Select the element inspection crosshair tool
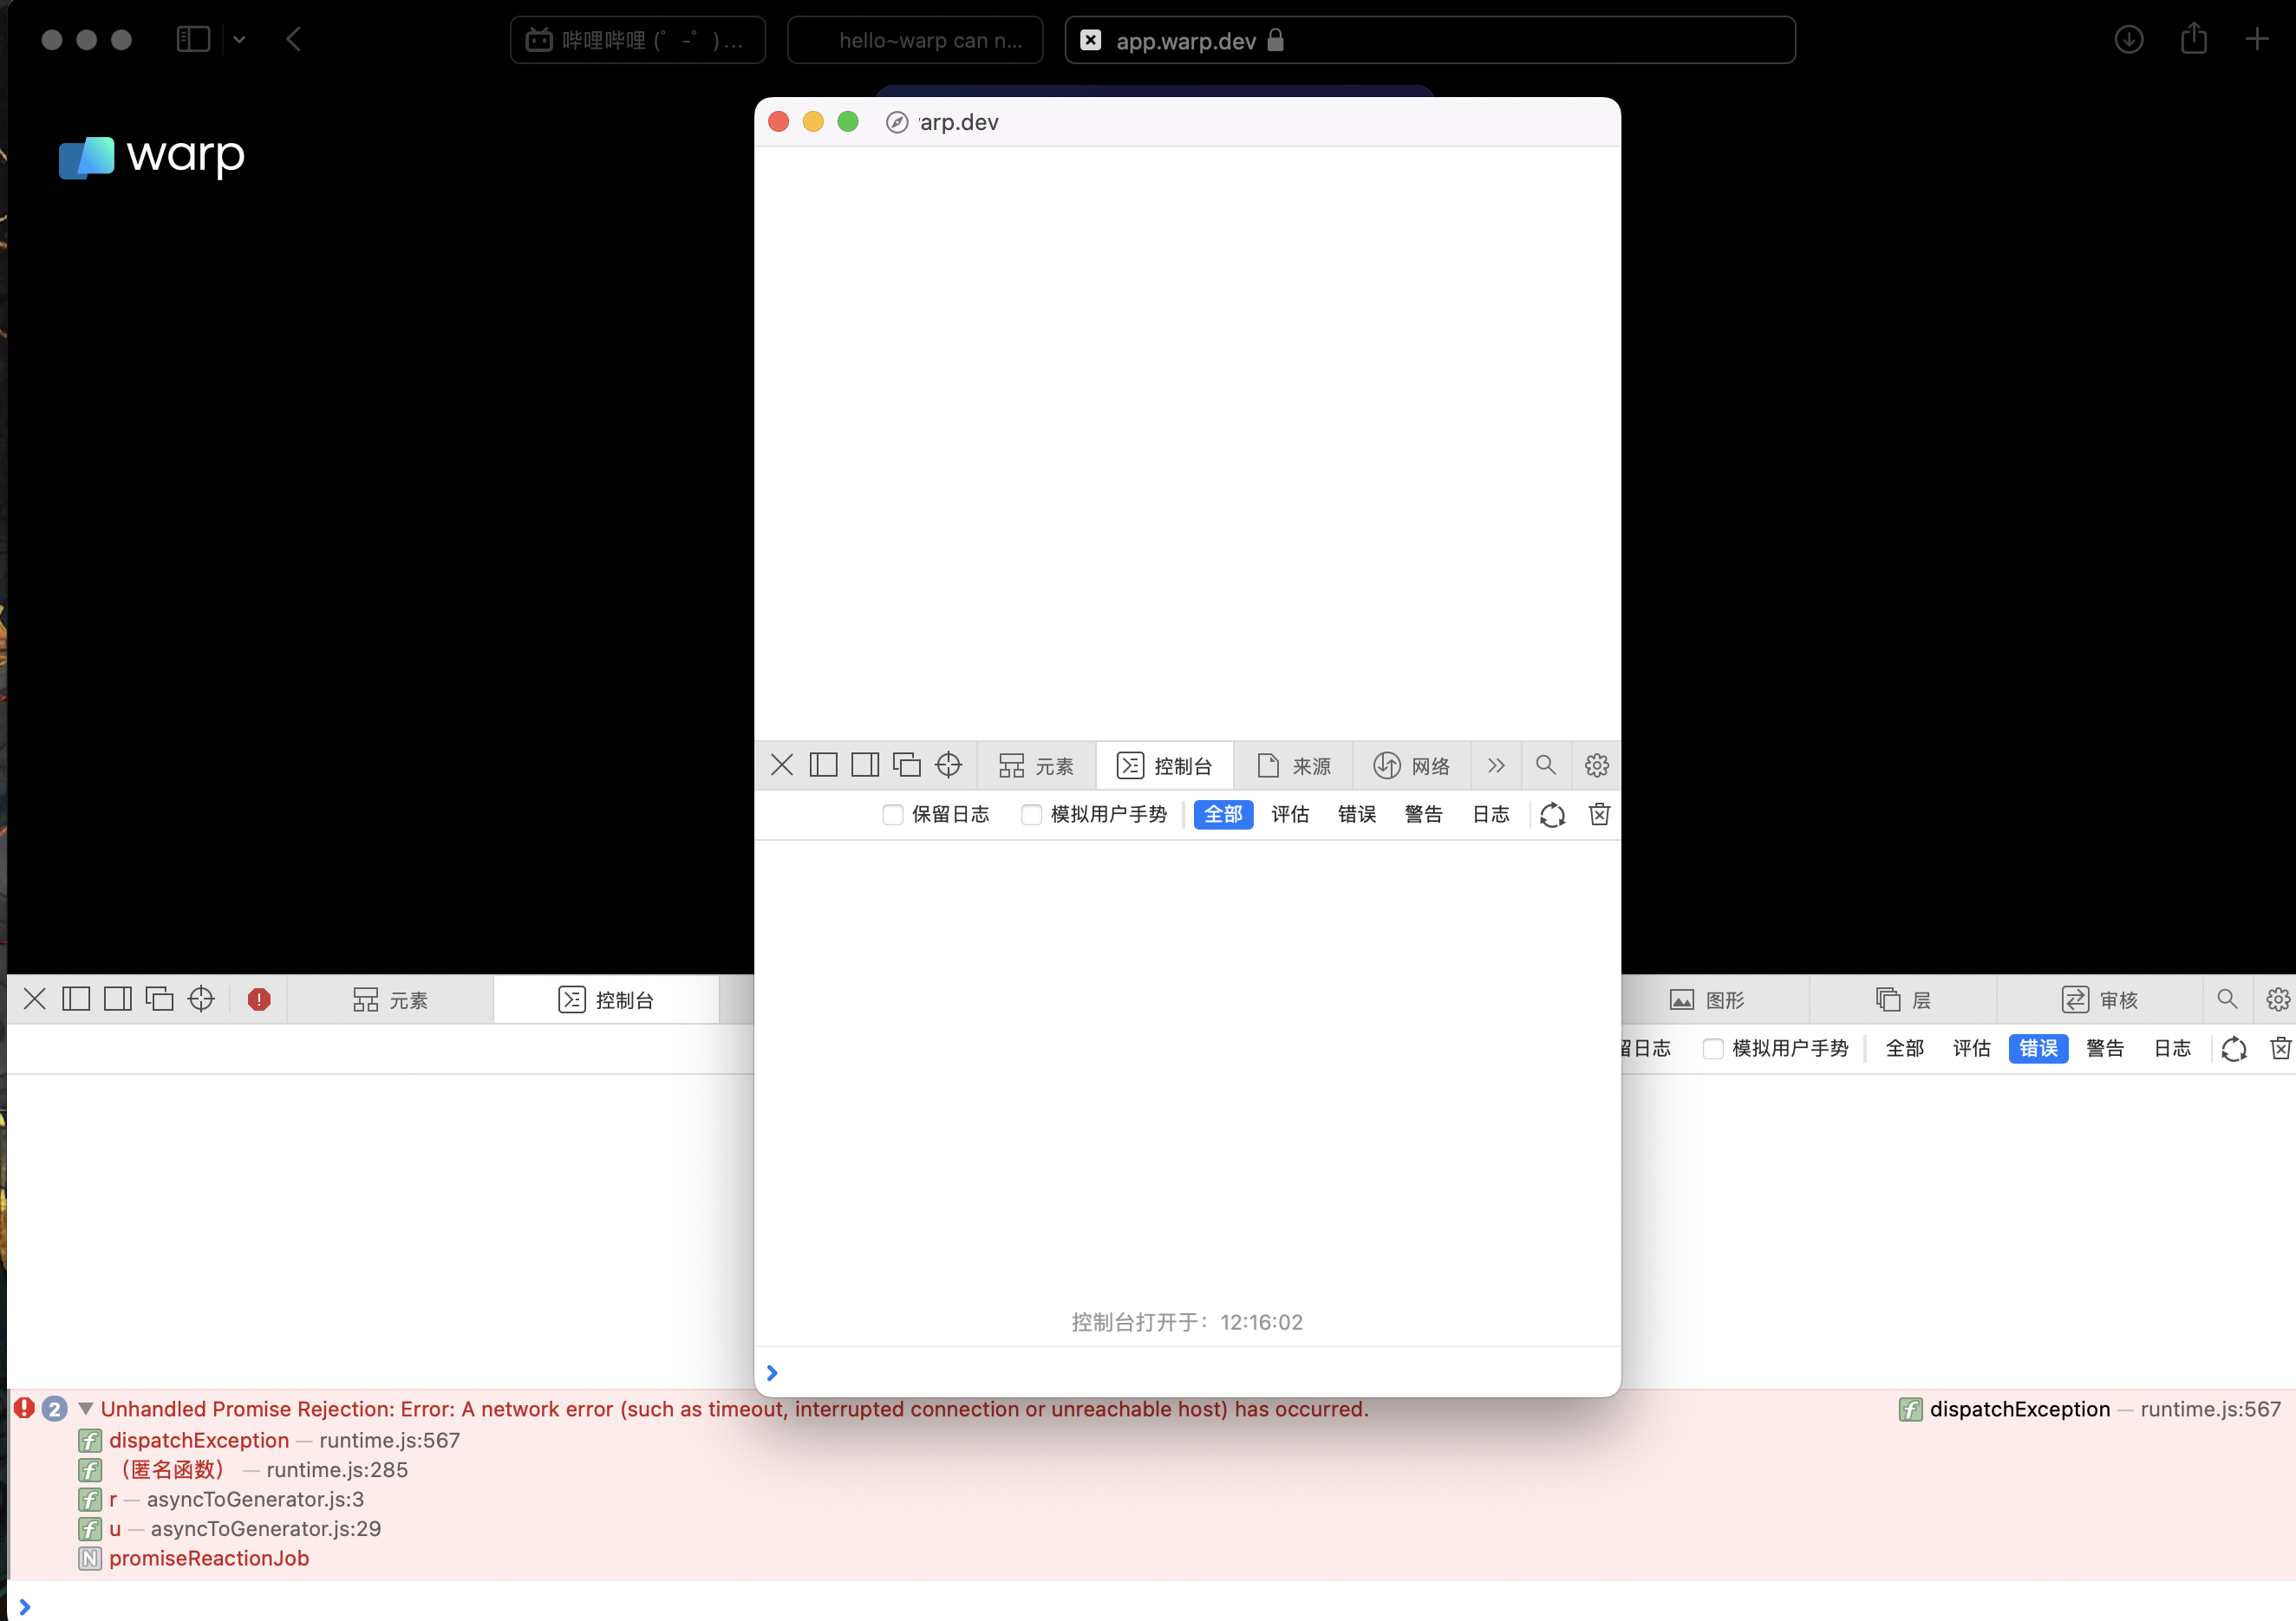 click(x=948, y=765)
